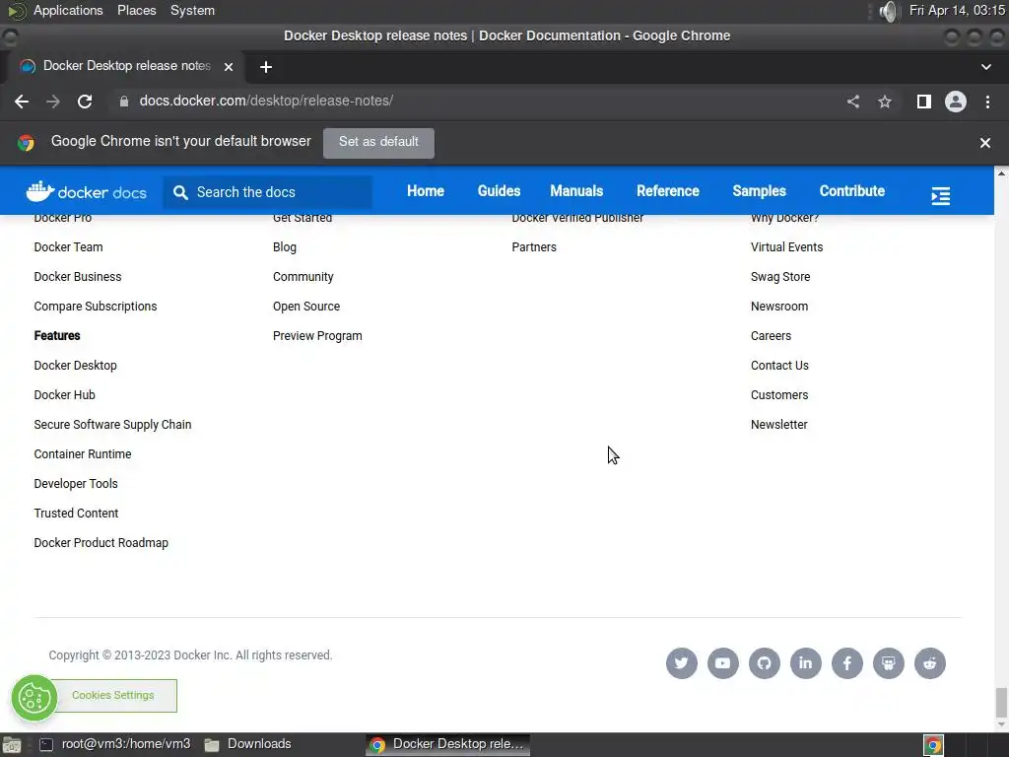The width and height of the screenshot is (1009, 757).
Task: View site information lock icon
Action: tap(124, 102)
